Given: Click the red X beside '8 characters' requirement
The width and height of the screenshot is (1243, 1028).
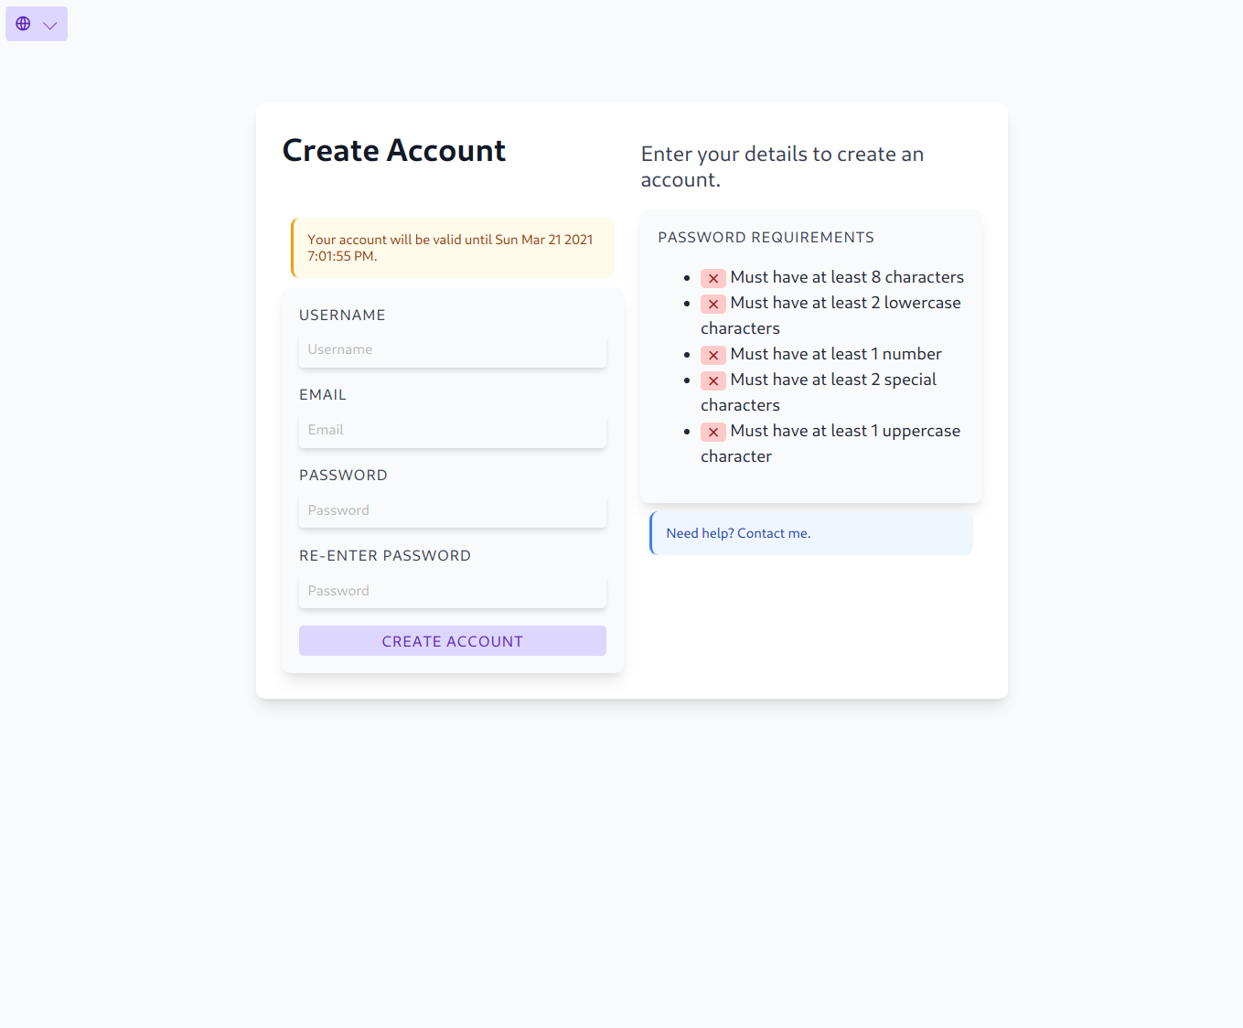Looking at the screenshot, I should coord(713,278).
